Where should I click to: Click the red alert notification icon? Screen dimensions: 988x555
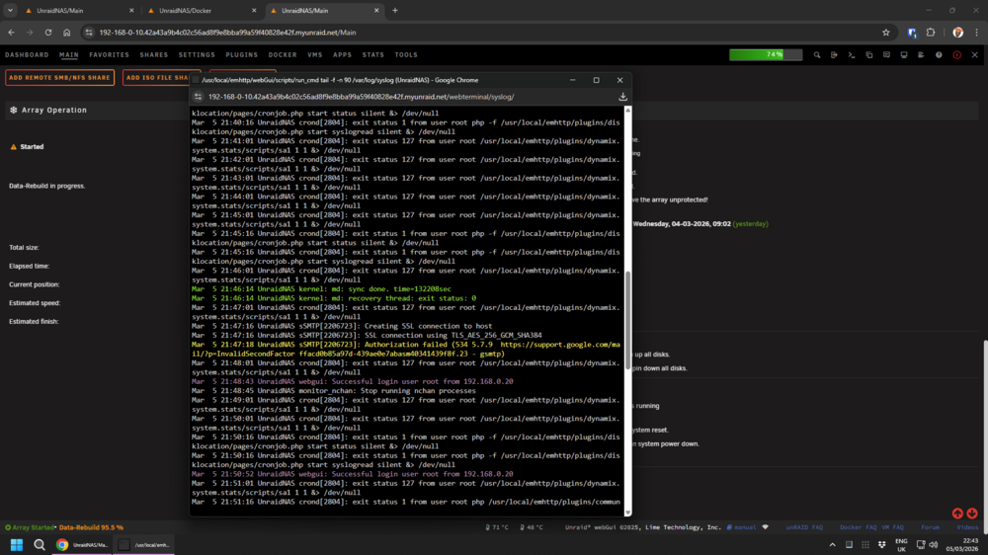[x=957, y=54]
